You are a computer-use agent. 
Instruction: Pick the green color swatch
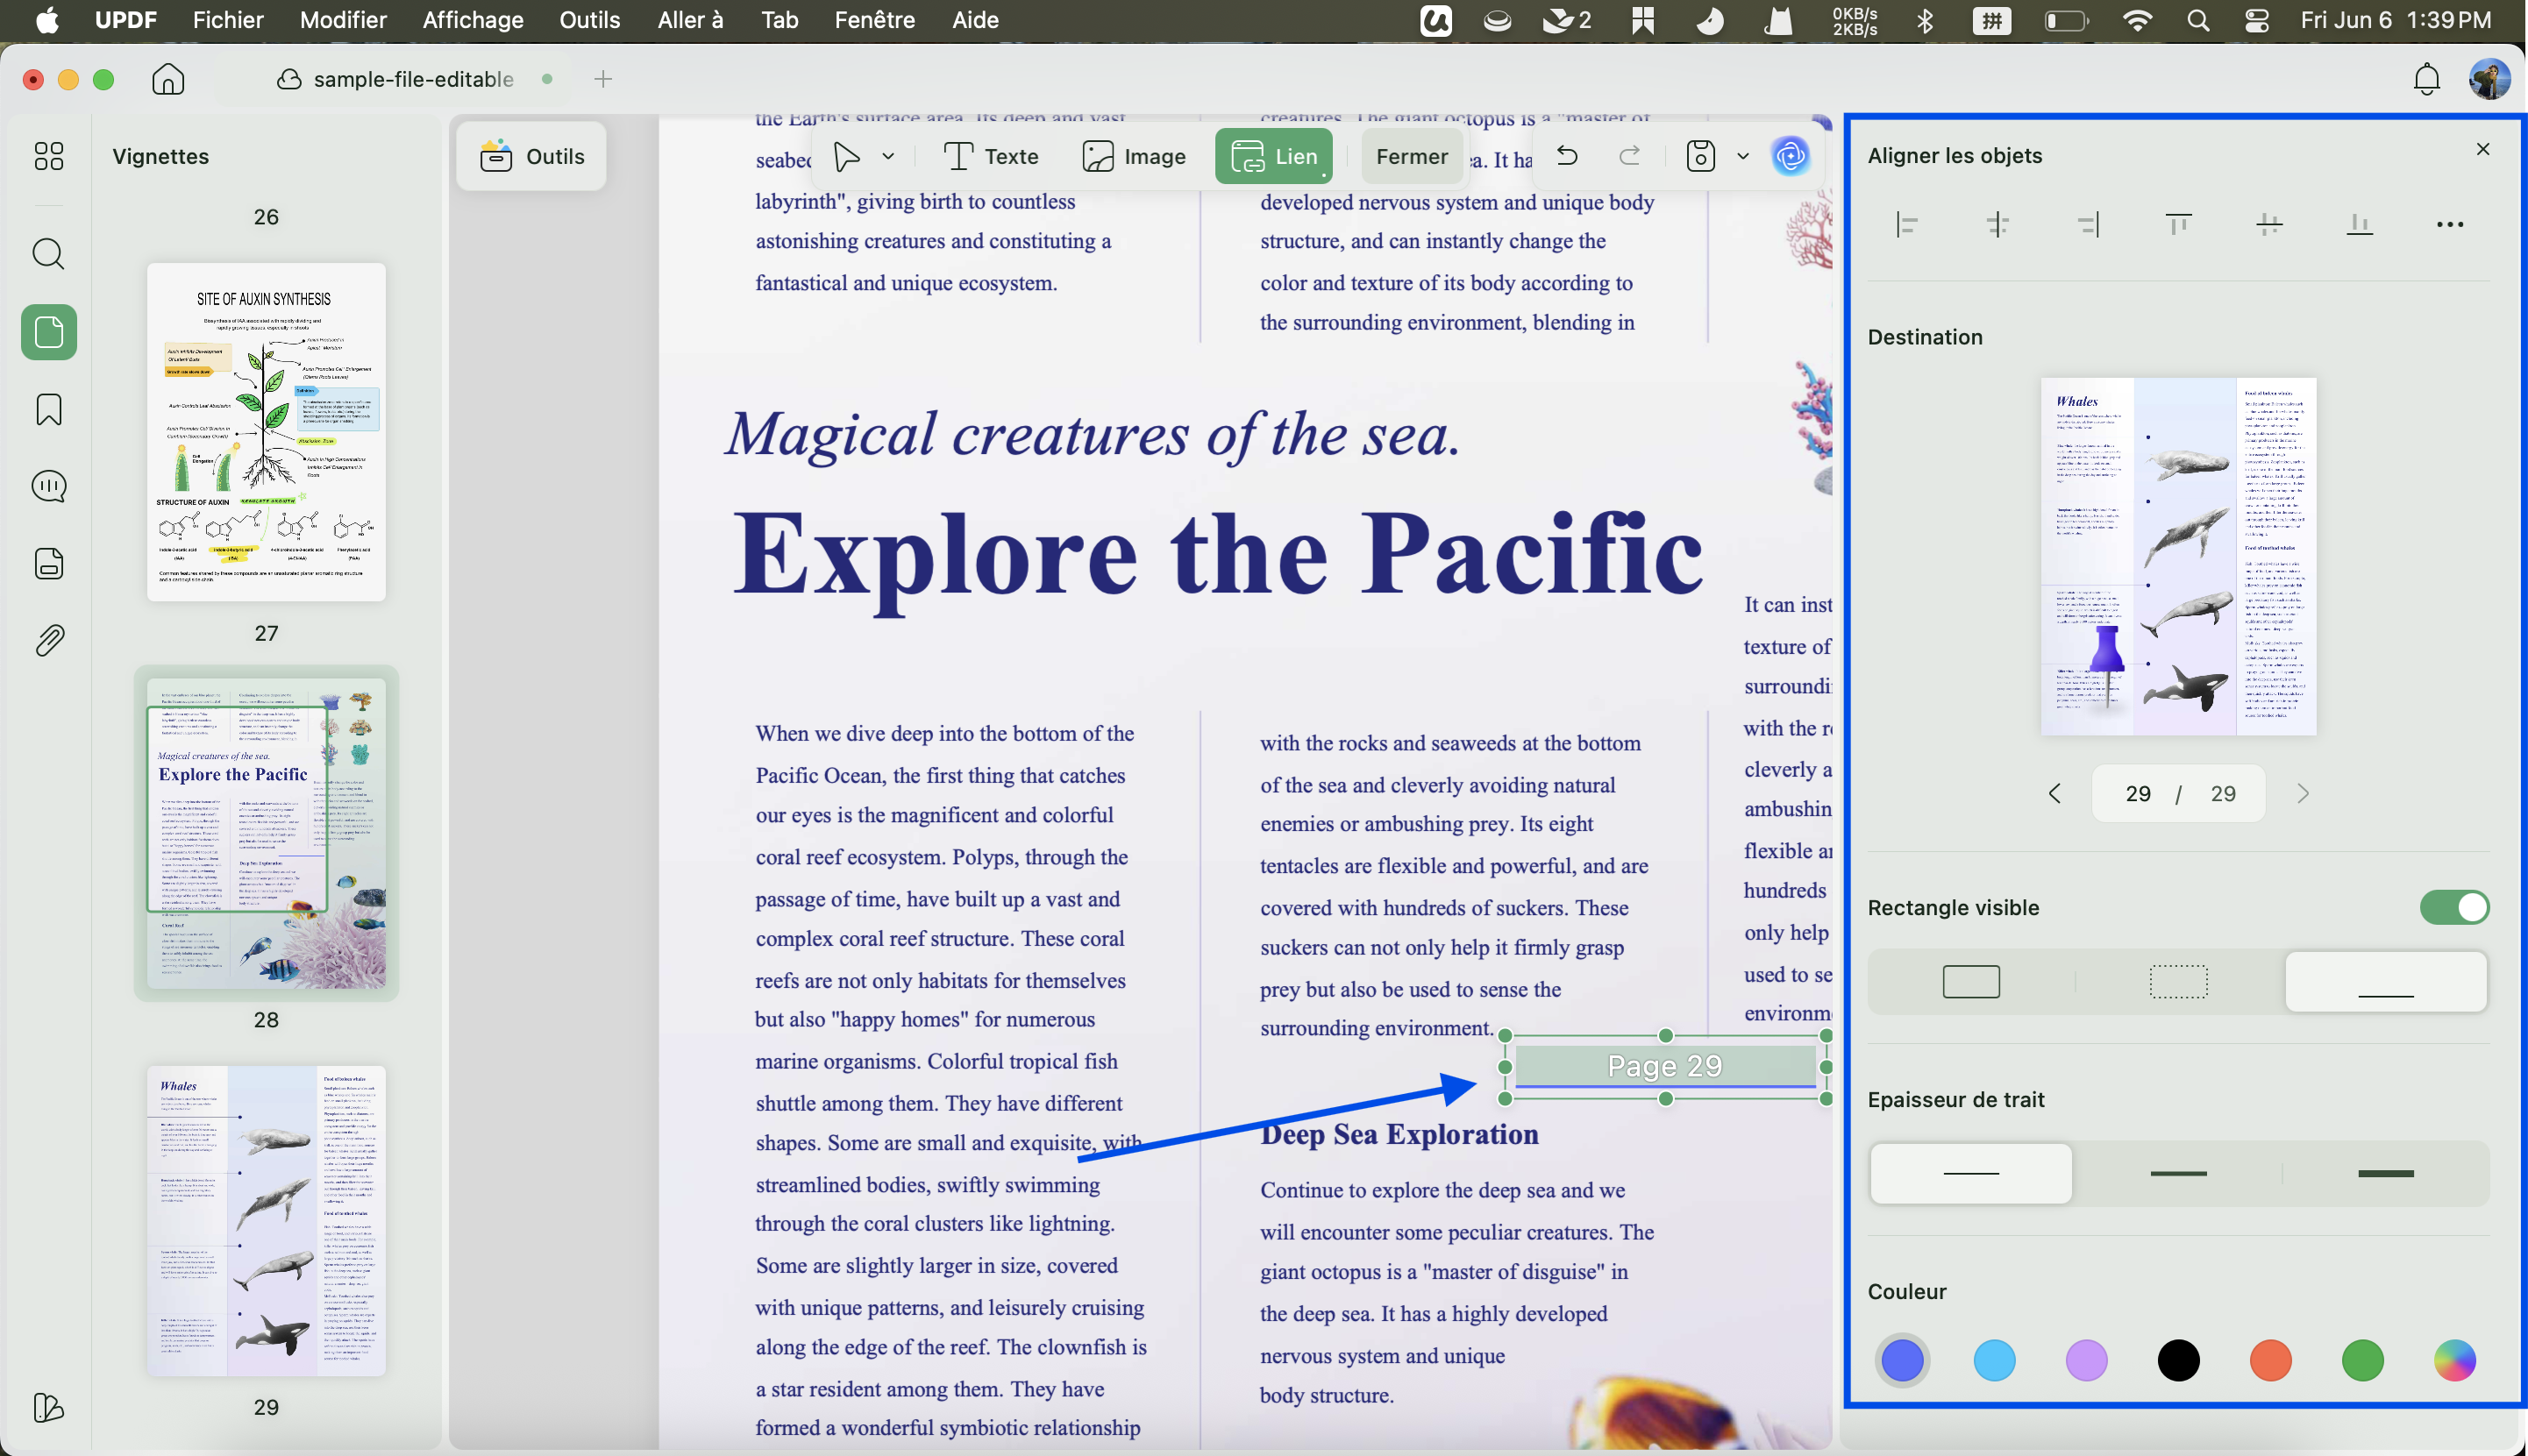point(2362,1361)
